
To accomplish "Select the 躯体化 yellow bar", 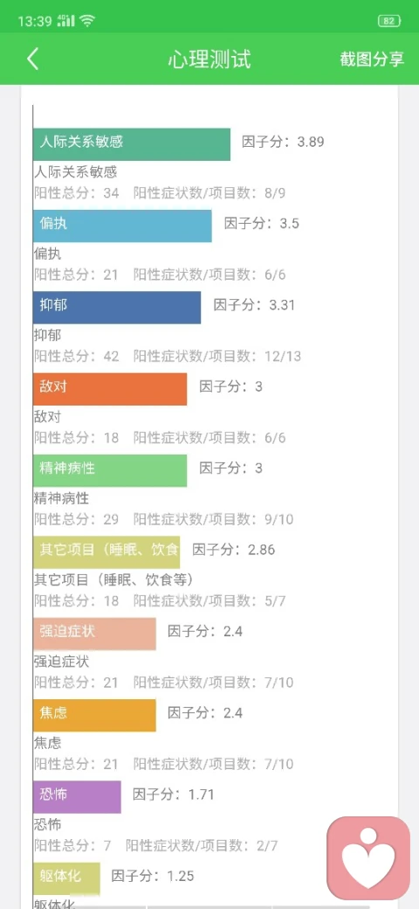I will coord(66,878).
